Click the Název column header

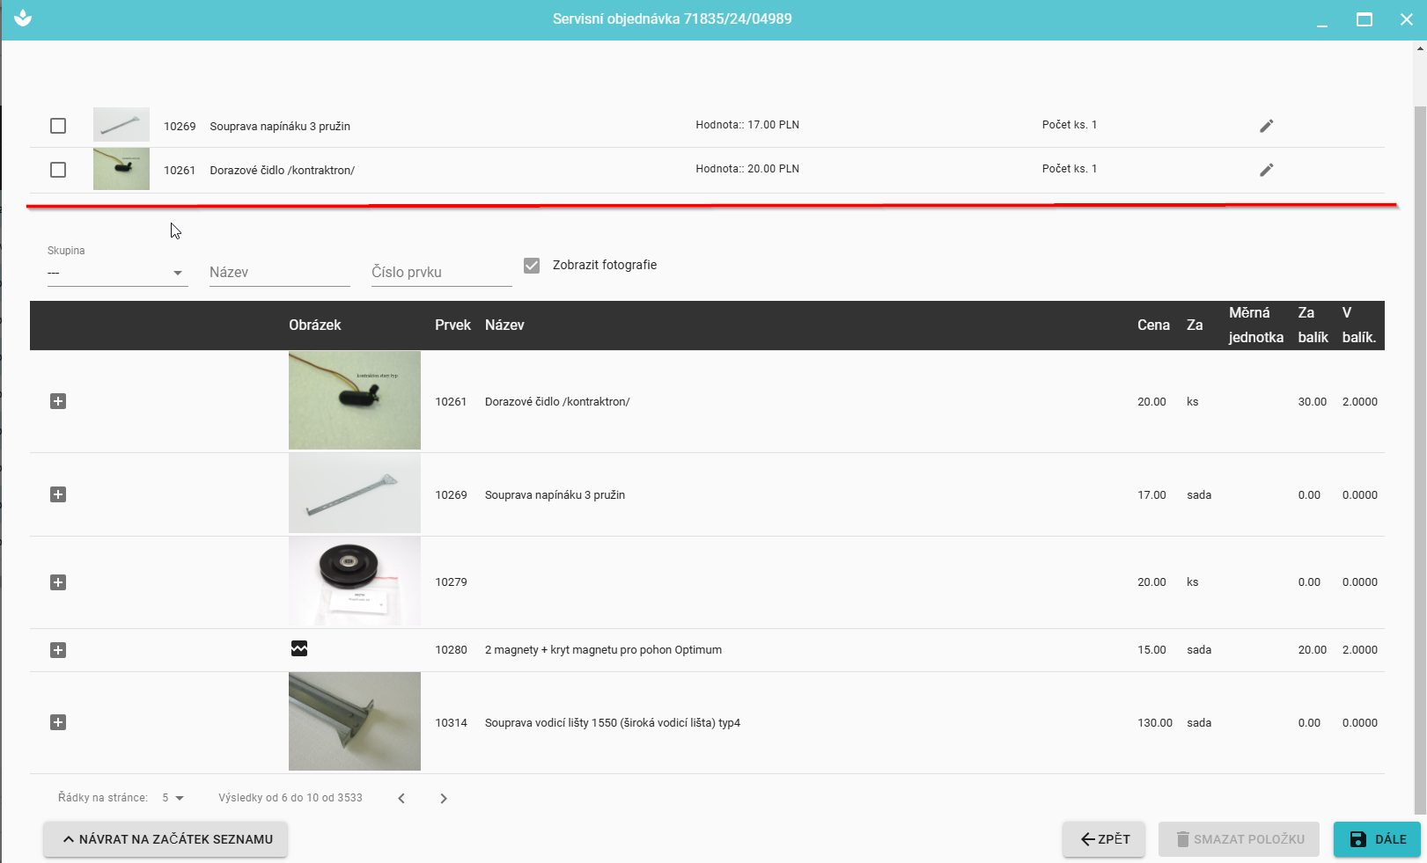(504, 325)
